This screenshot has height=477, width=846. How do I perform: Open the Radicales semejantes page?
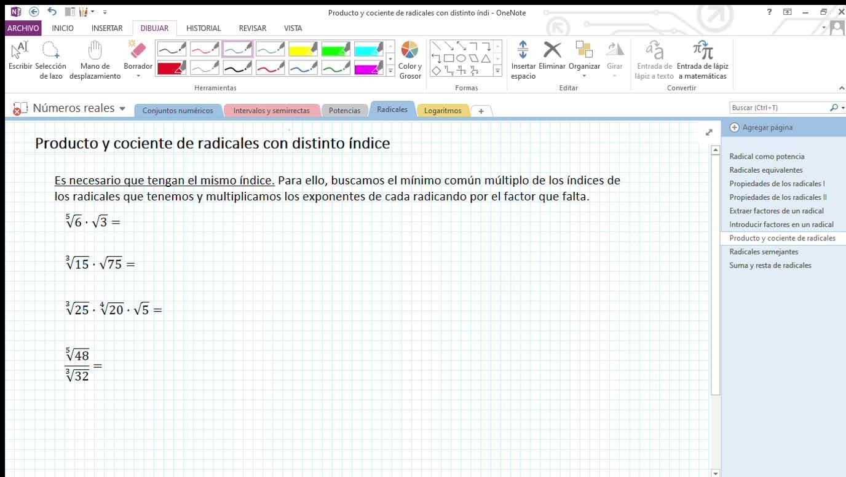coord(764,251)
